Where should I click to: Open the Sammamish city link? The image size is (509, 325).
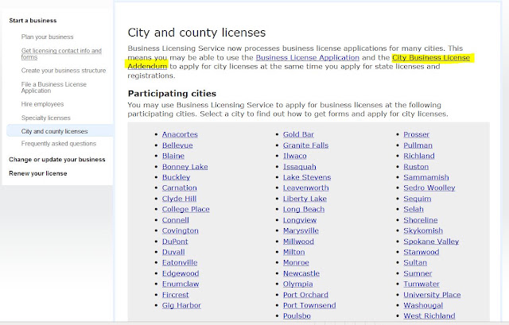(426, 177)
